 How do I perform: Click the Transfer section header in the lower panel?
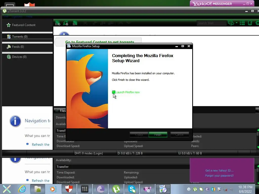pos(62,167)
